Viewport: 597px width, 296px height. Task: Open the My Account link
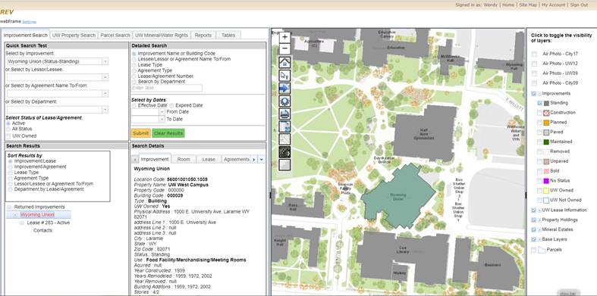(553, 5)
